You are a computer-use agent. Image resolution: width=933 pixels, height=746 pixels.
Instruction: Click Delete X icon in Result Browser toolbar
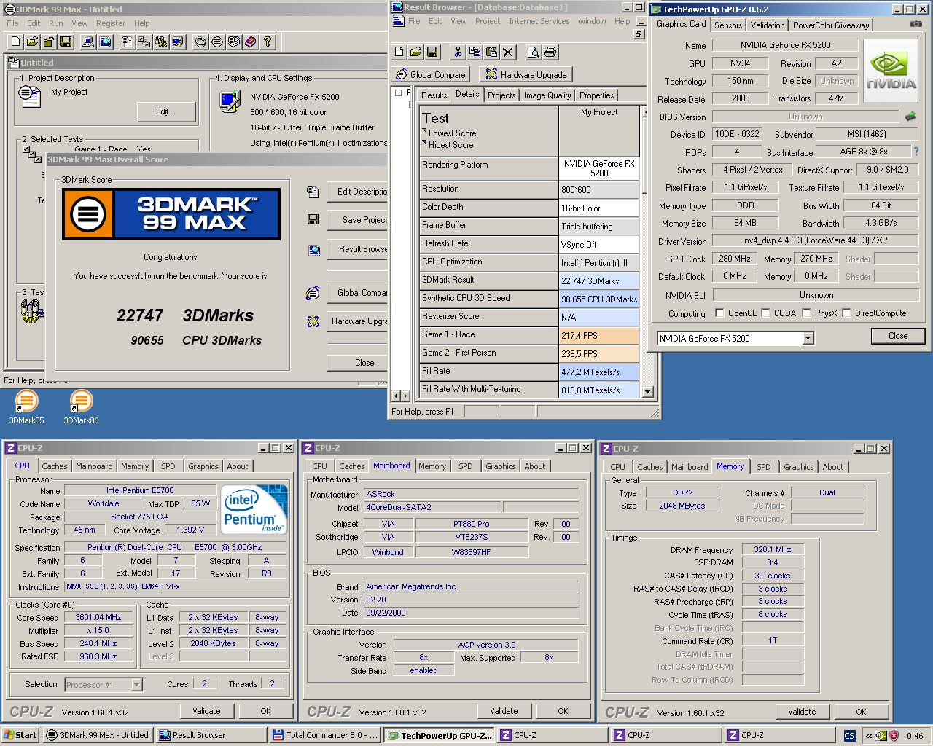pyautogui.click(x=508, y=52)
